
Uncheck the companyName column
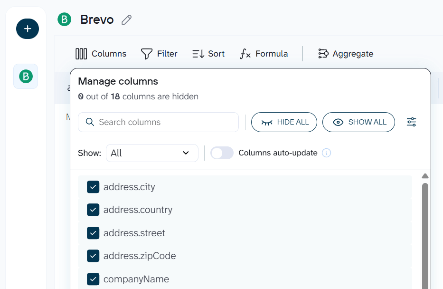(x=93, y=279)
